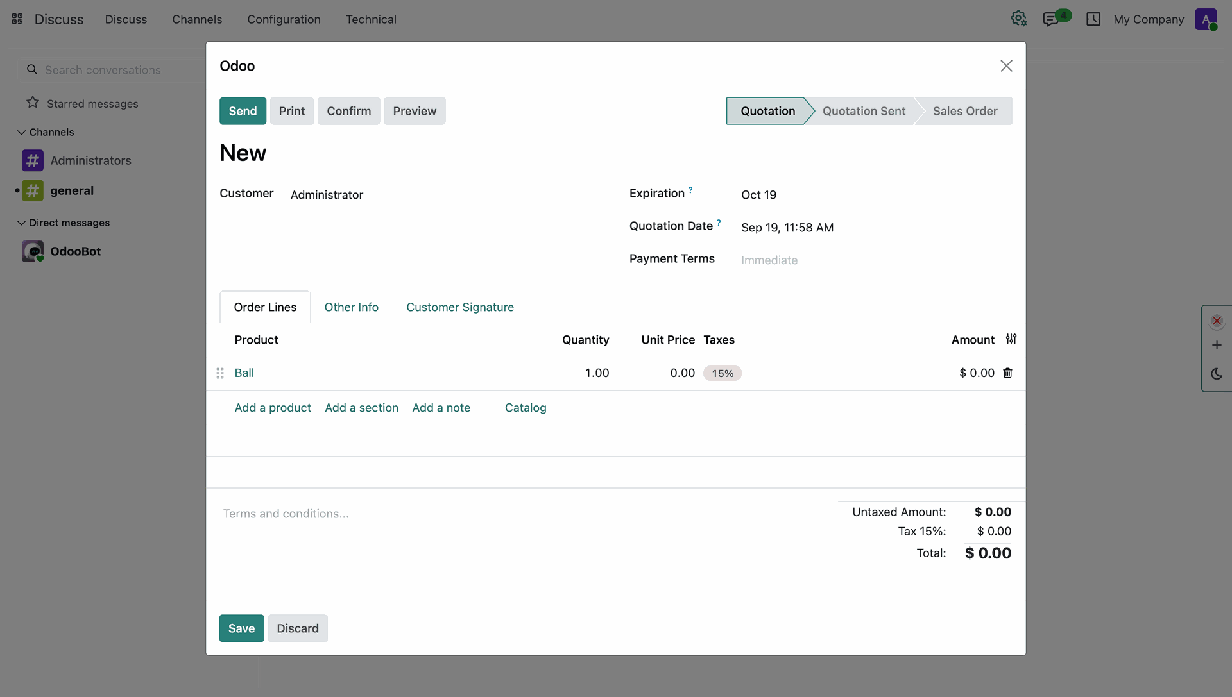Toggle dark mode moon icon on side panel

tap(1217, 374)
